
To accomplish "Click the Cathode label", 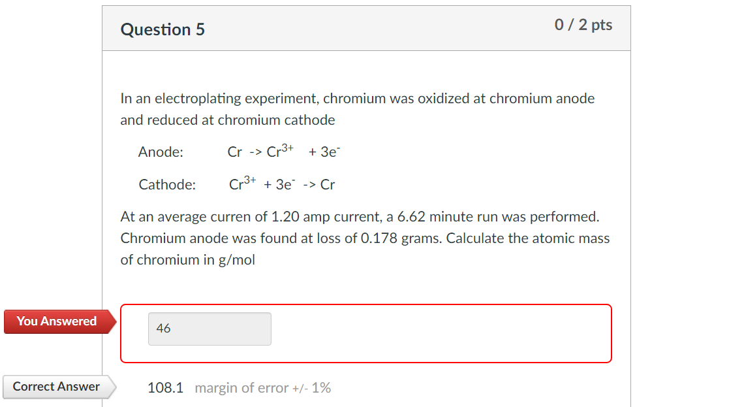I will point(166,184).
